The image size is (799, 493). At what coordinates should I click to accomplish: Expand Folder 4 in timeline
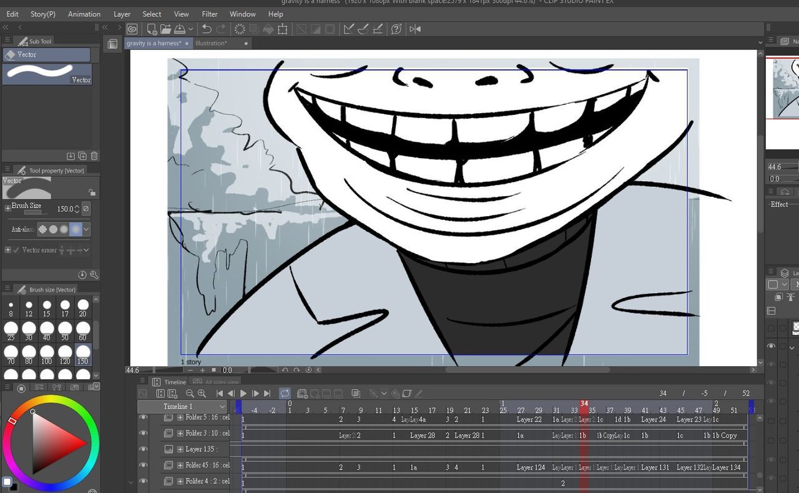tap(180, 481)
